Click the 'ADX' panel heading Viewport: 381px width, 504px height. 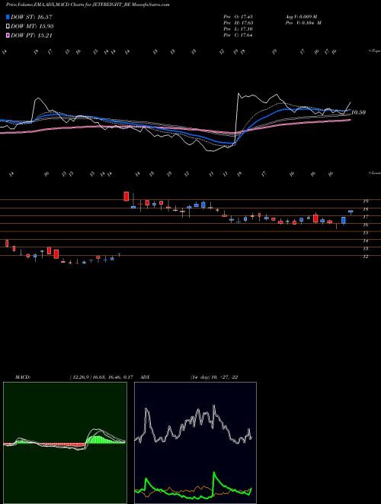146,377
